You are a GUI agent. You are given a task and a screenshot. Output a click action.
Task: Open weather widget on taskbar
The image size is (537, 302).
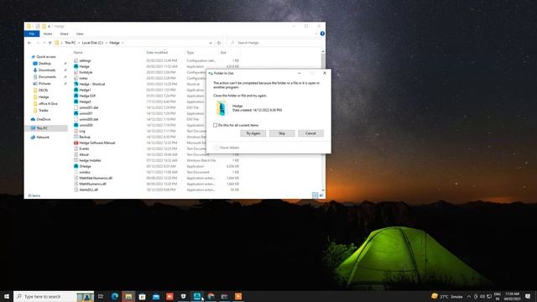click(x=447, y=296)
